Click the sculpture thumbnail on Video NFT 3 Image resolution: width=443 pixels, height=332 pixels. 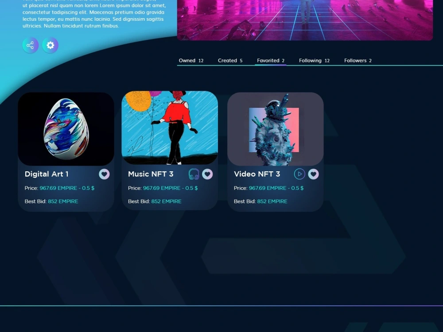pyautogui.click(x=275, y=128)
